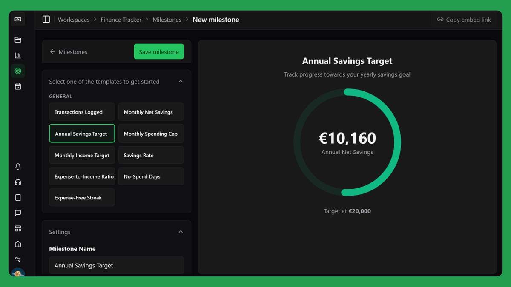Viewport: 511px width, 287px height.
Task: Open the calendar check icon
Action: tap(18, 86)
